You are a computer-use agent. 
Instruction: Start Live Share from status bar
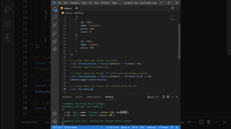[71, 128]
